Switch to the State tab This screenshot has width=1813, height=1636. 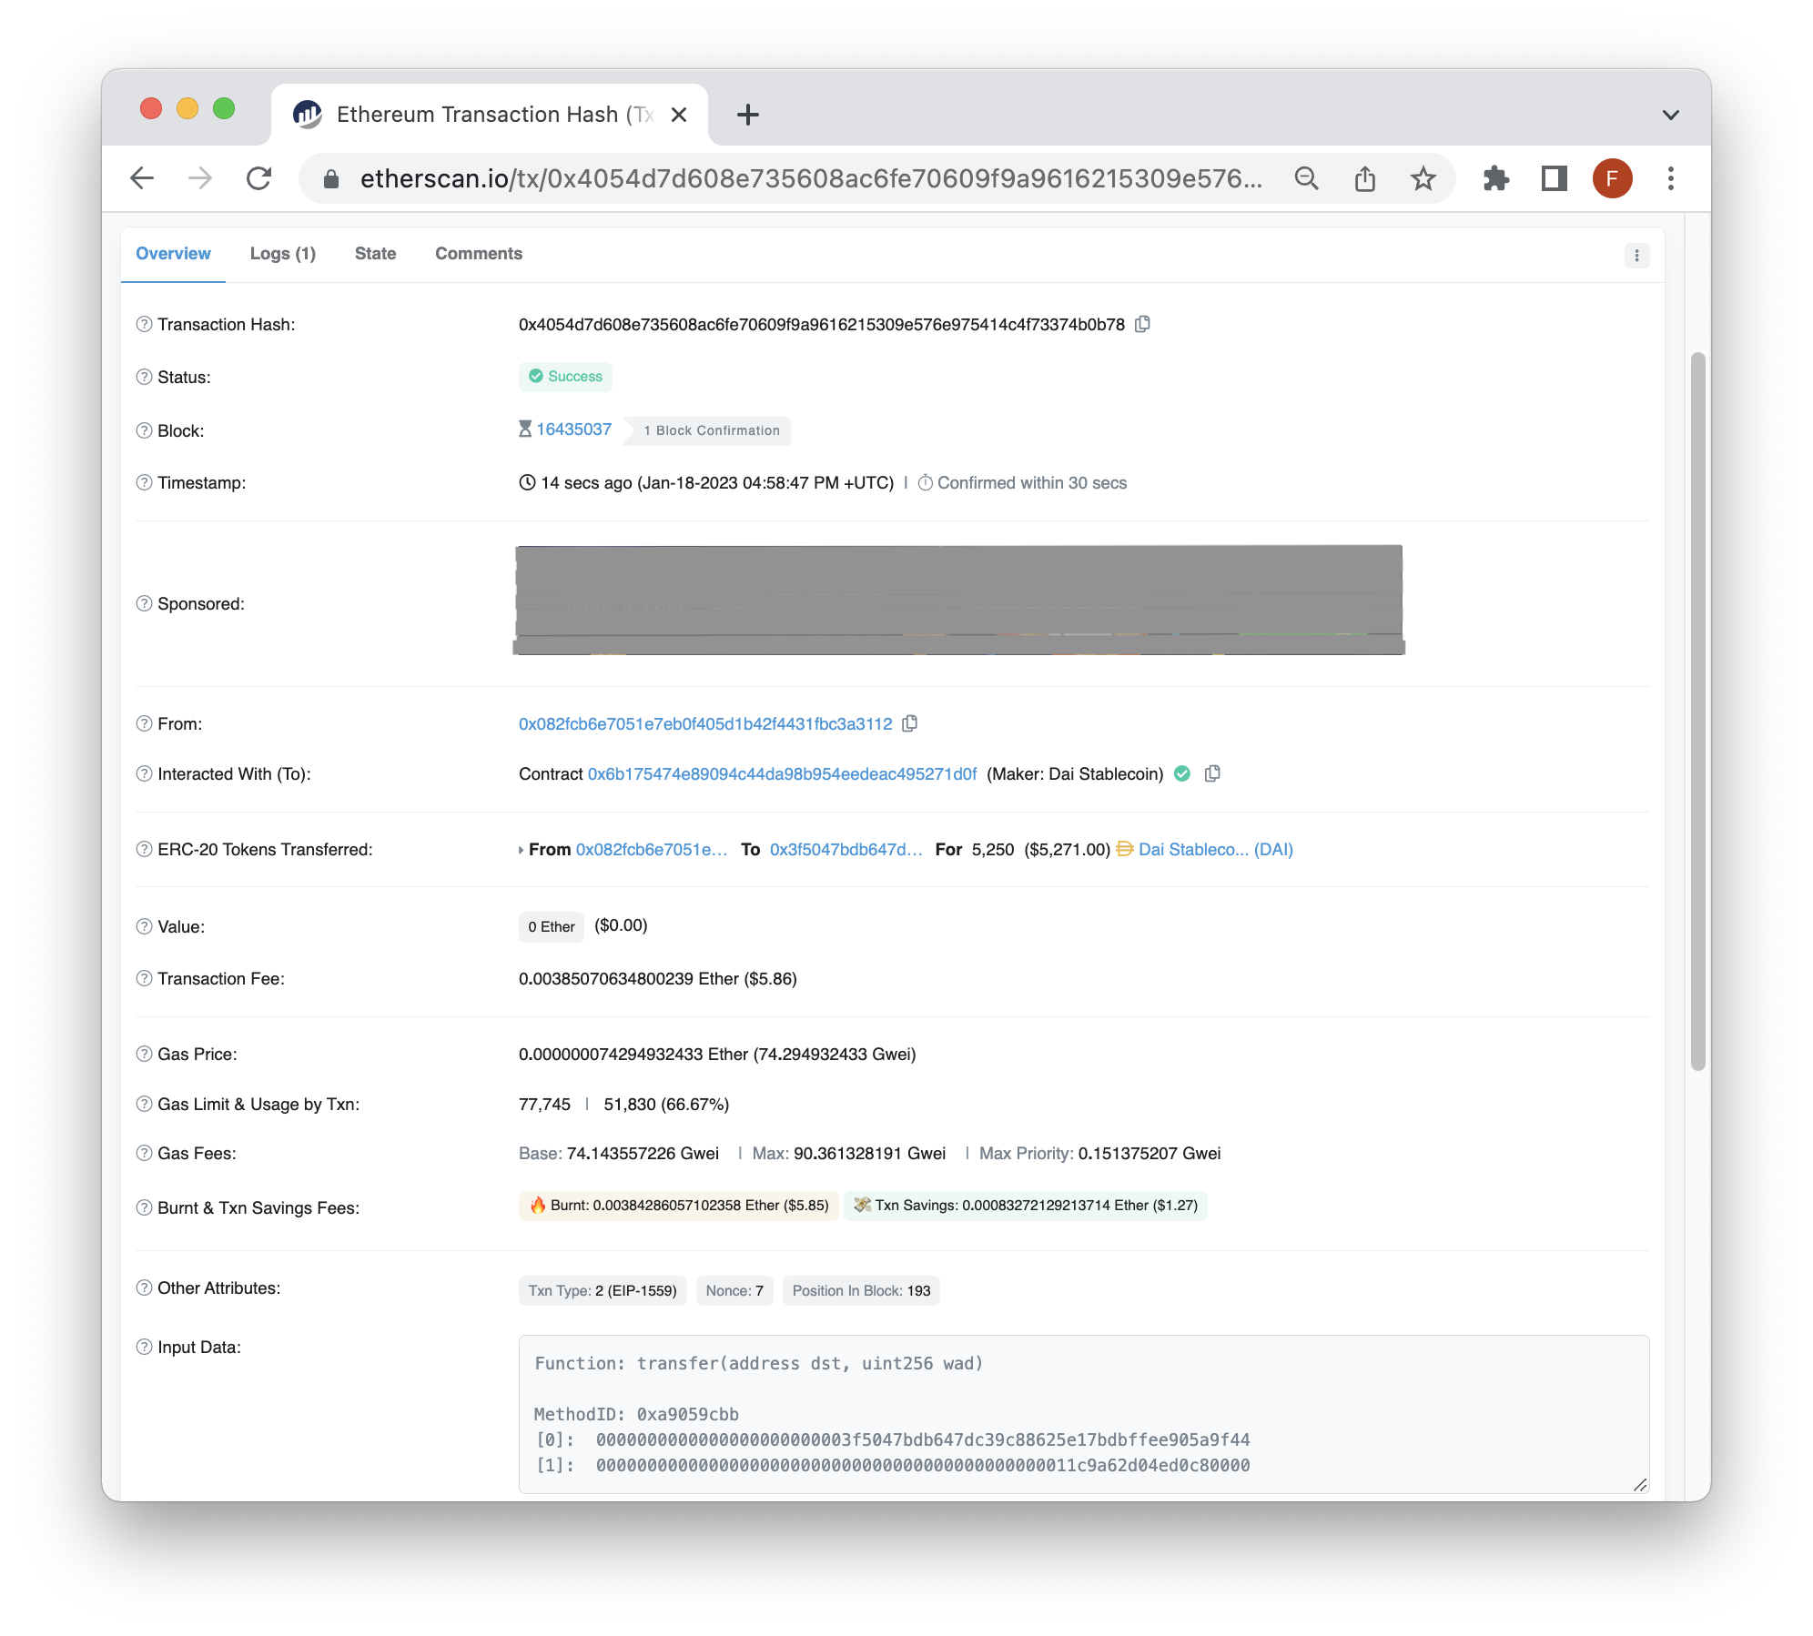pyautogui.click(x=374, y=253)
